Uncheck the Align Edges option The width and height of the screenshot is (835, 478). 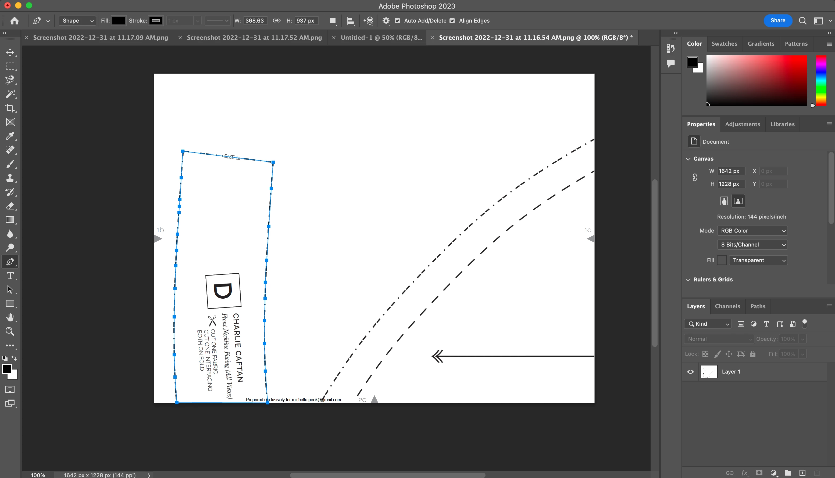click(452, 21)
